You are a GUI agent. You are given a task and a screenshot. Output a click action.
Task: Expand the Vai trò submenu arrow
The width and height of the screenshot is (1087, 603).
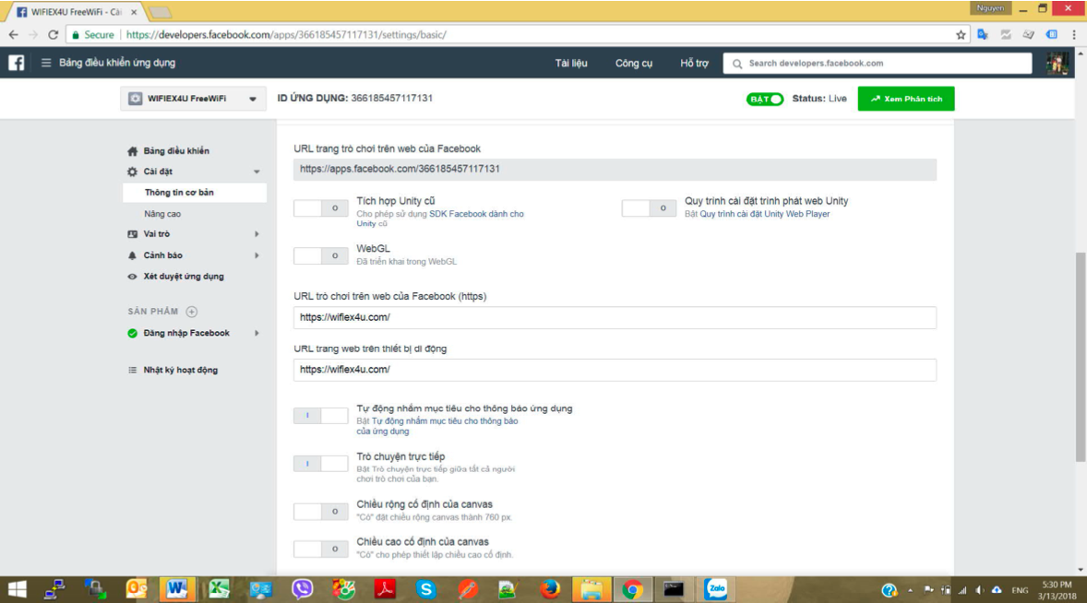click(257, 234)
